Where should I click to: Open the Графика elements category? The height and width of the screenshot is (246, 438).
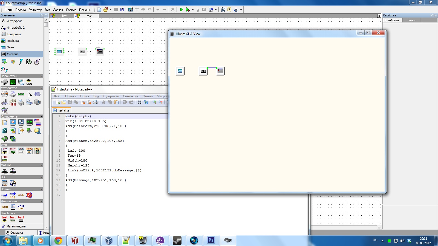click(x=13, y=41)
